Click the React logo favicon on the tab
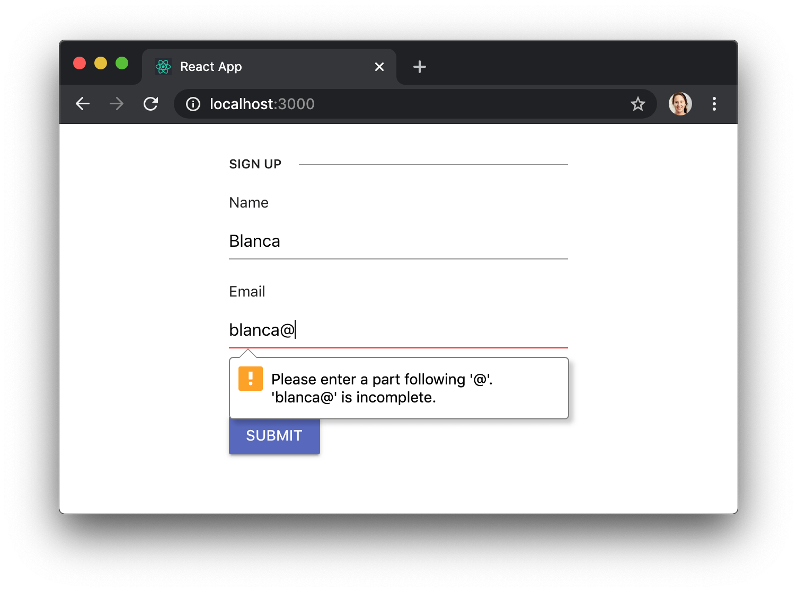The width and height of the screenshot is (797, 592). click(x=163, y=67)
